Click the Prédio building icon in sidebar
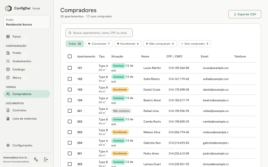268x167 pixels. (8, 53)
